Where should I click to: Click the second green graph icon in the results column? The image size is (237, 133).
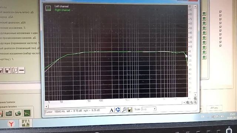pos(204,18)
